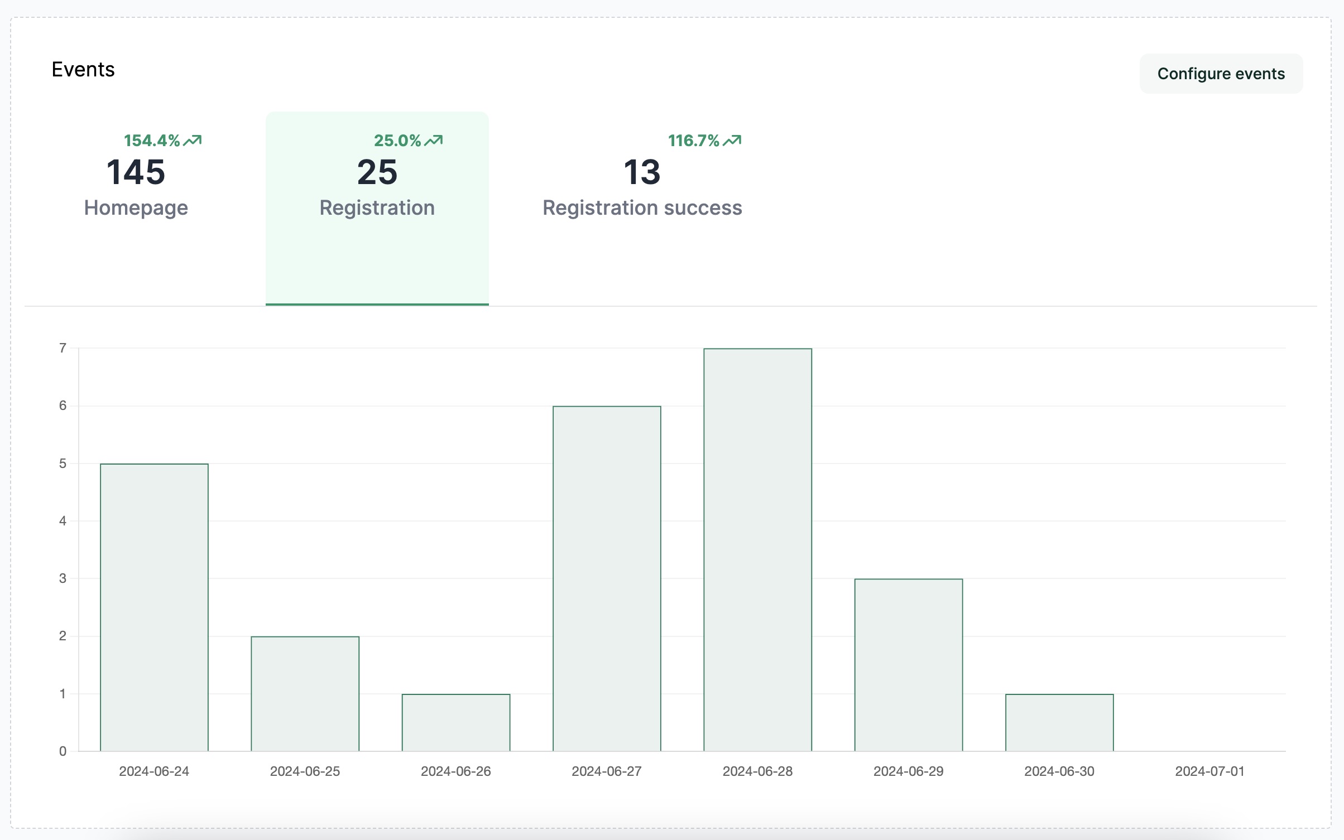This screenshot has height=840, width=1344.
Task: Click the bar for 2024-06-27
Action: point(607,578)
